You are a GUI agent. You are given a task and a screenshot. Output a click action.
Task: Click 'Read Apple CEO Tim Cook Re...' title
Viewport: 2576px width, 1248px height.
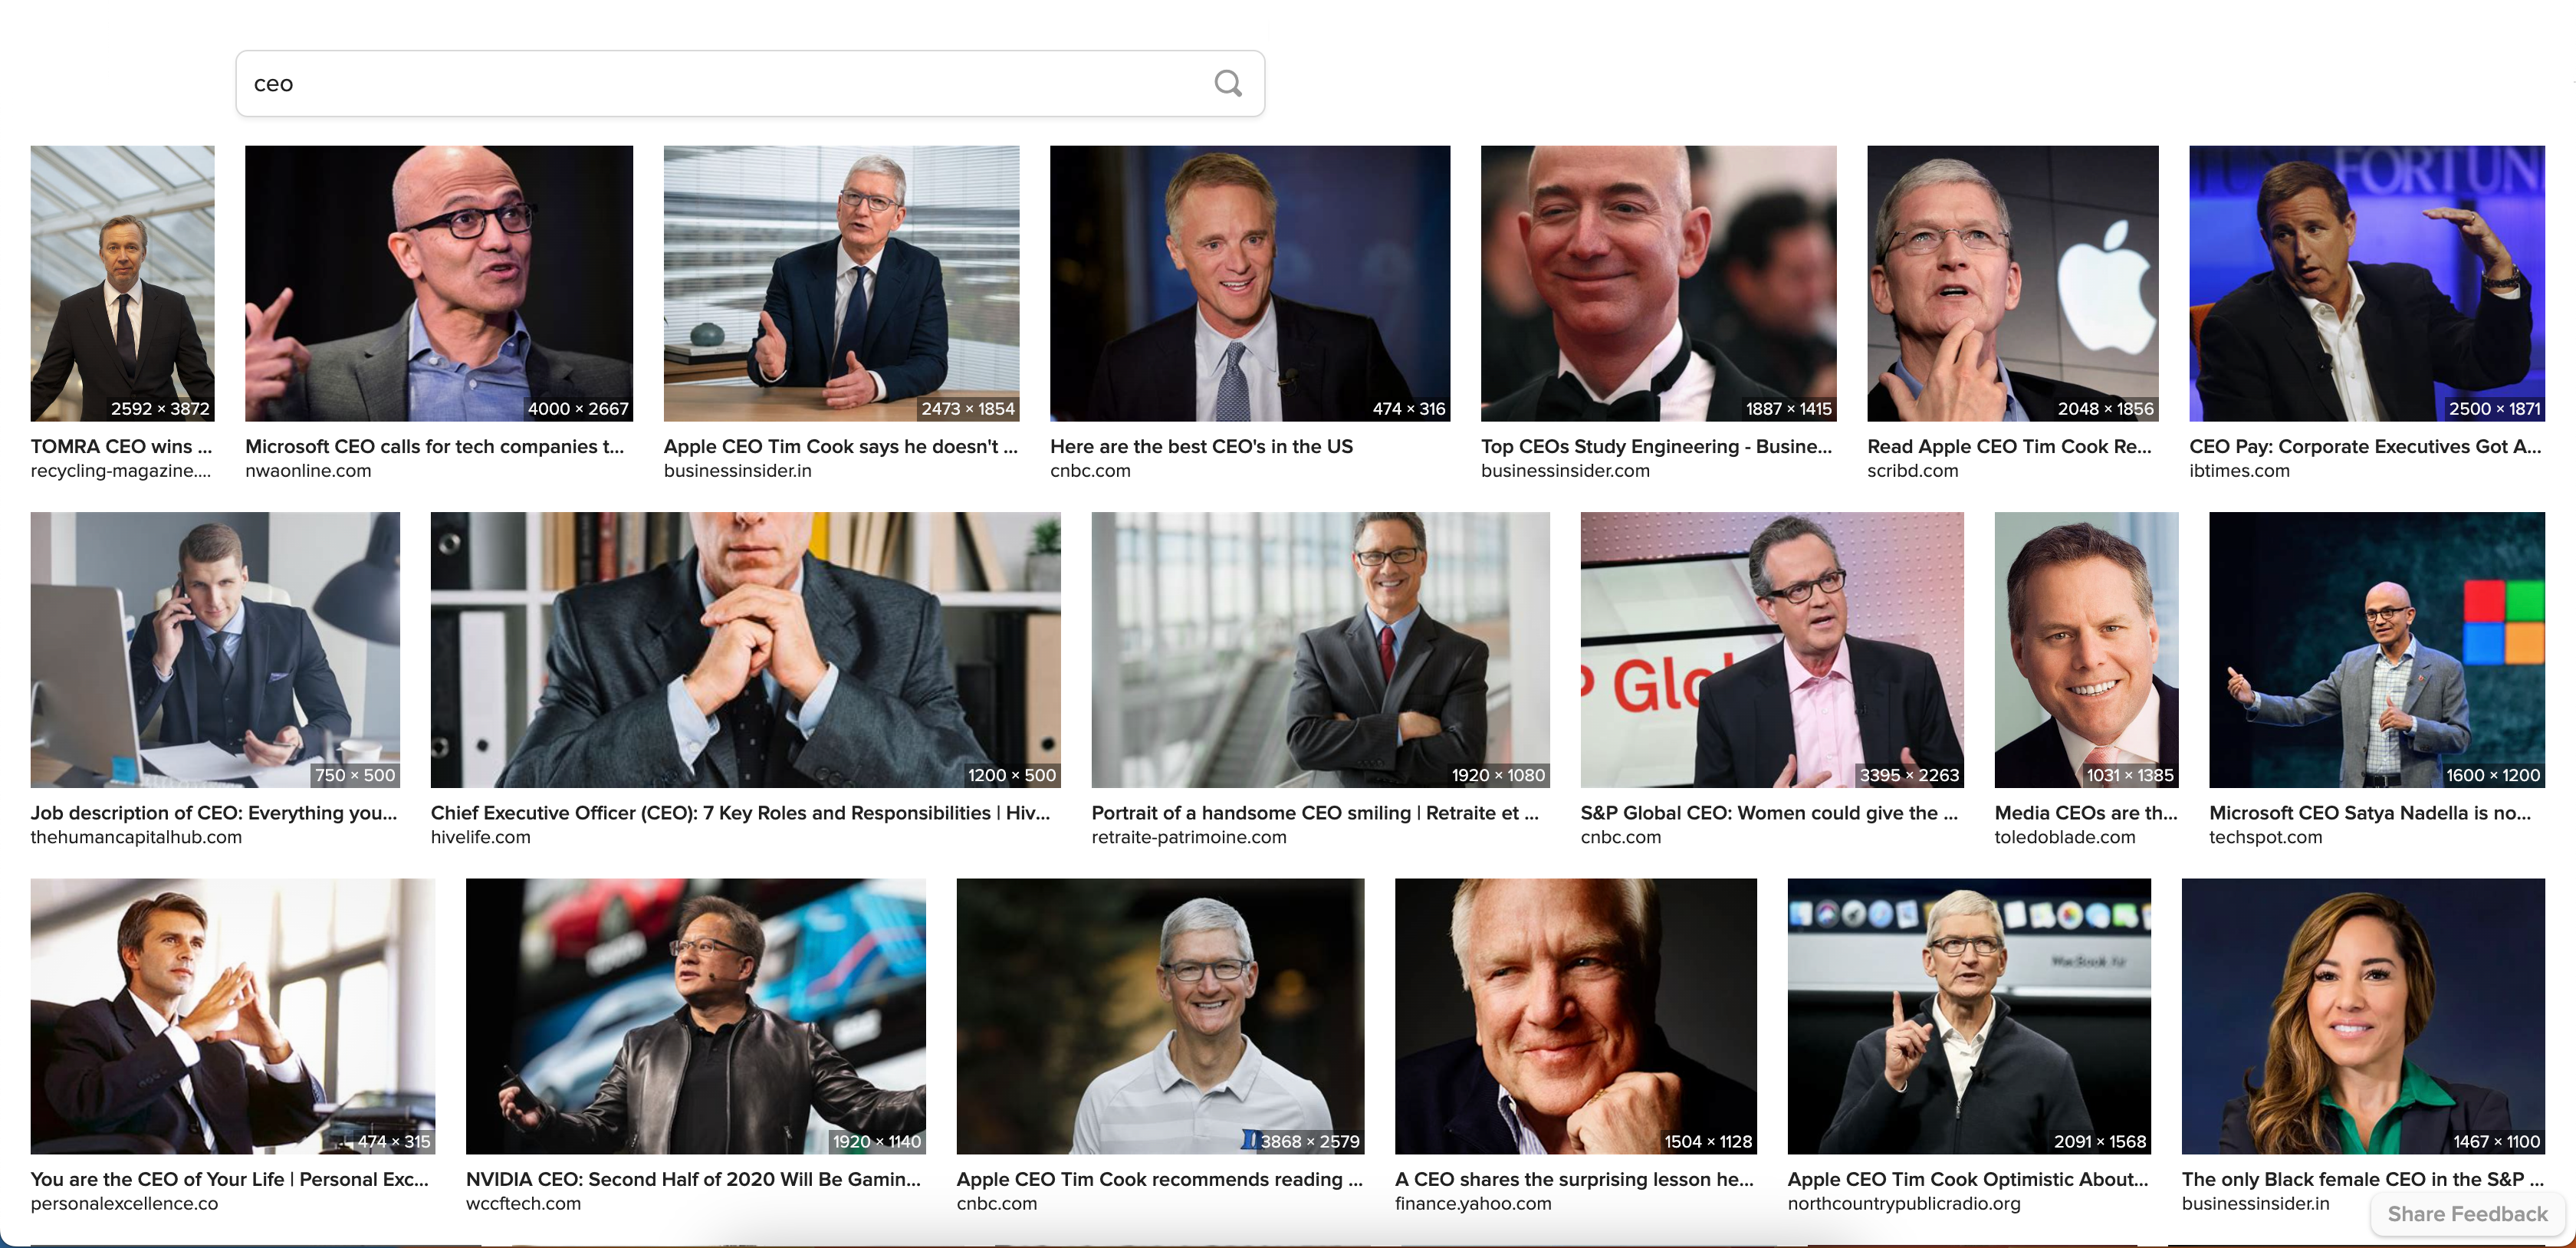click(x=2009, y=446)
